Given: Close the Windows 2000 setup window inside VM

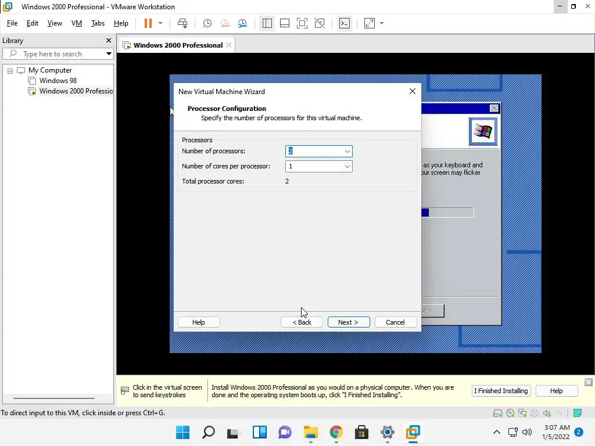Looking at the screenshot, I should pos(494,109).
